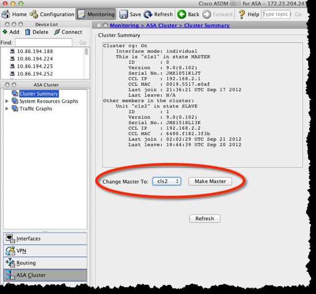Click the 'Serial No.: JMX1051K1JT' line

point(164,73)
